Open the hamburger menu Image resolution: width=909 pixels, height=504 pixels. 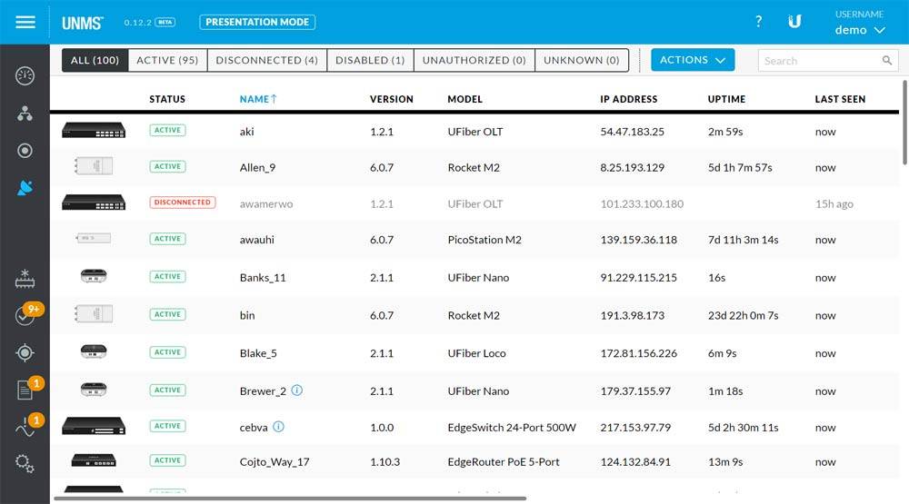point(25,22)
